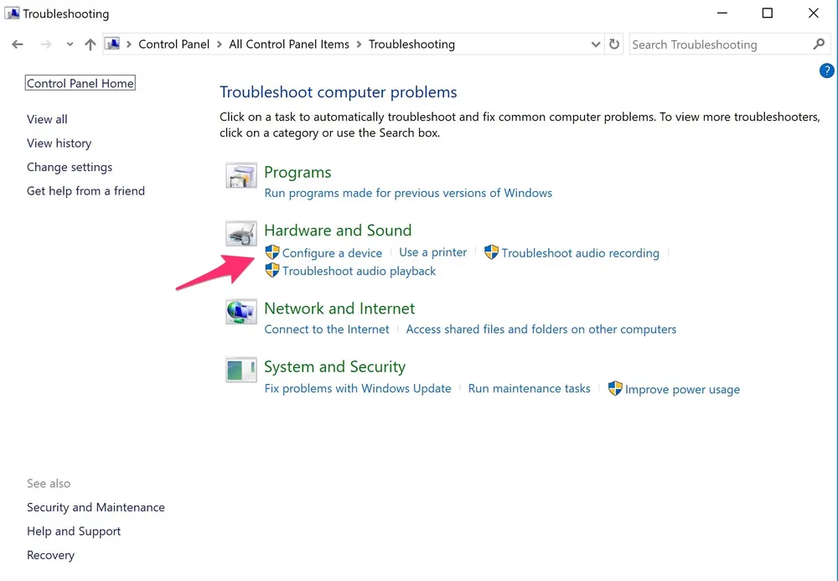Open View history in left sidebar

click(x=59, y=143)
